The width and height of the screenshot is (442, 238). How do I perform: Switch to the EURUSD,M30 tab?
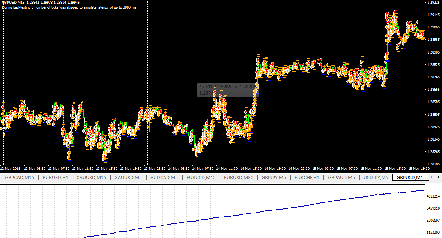pyautogui.click(x=238, y=177)
